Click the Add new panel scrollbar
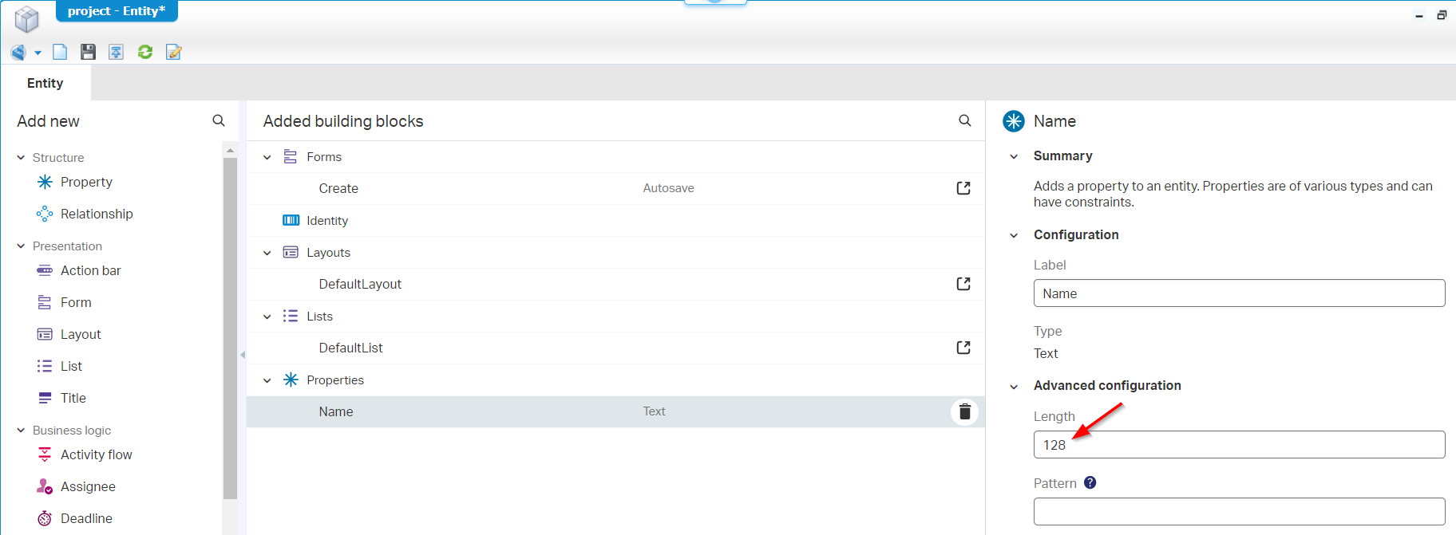 coord(230,327)
